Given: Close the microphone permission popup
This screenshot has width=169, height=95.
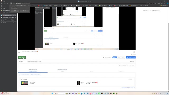Looking at the screenshot, I should 28,6.
